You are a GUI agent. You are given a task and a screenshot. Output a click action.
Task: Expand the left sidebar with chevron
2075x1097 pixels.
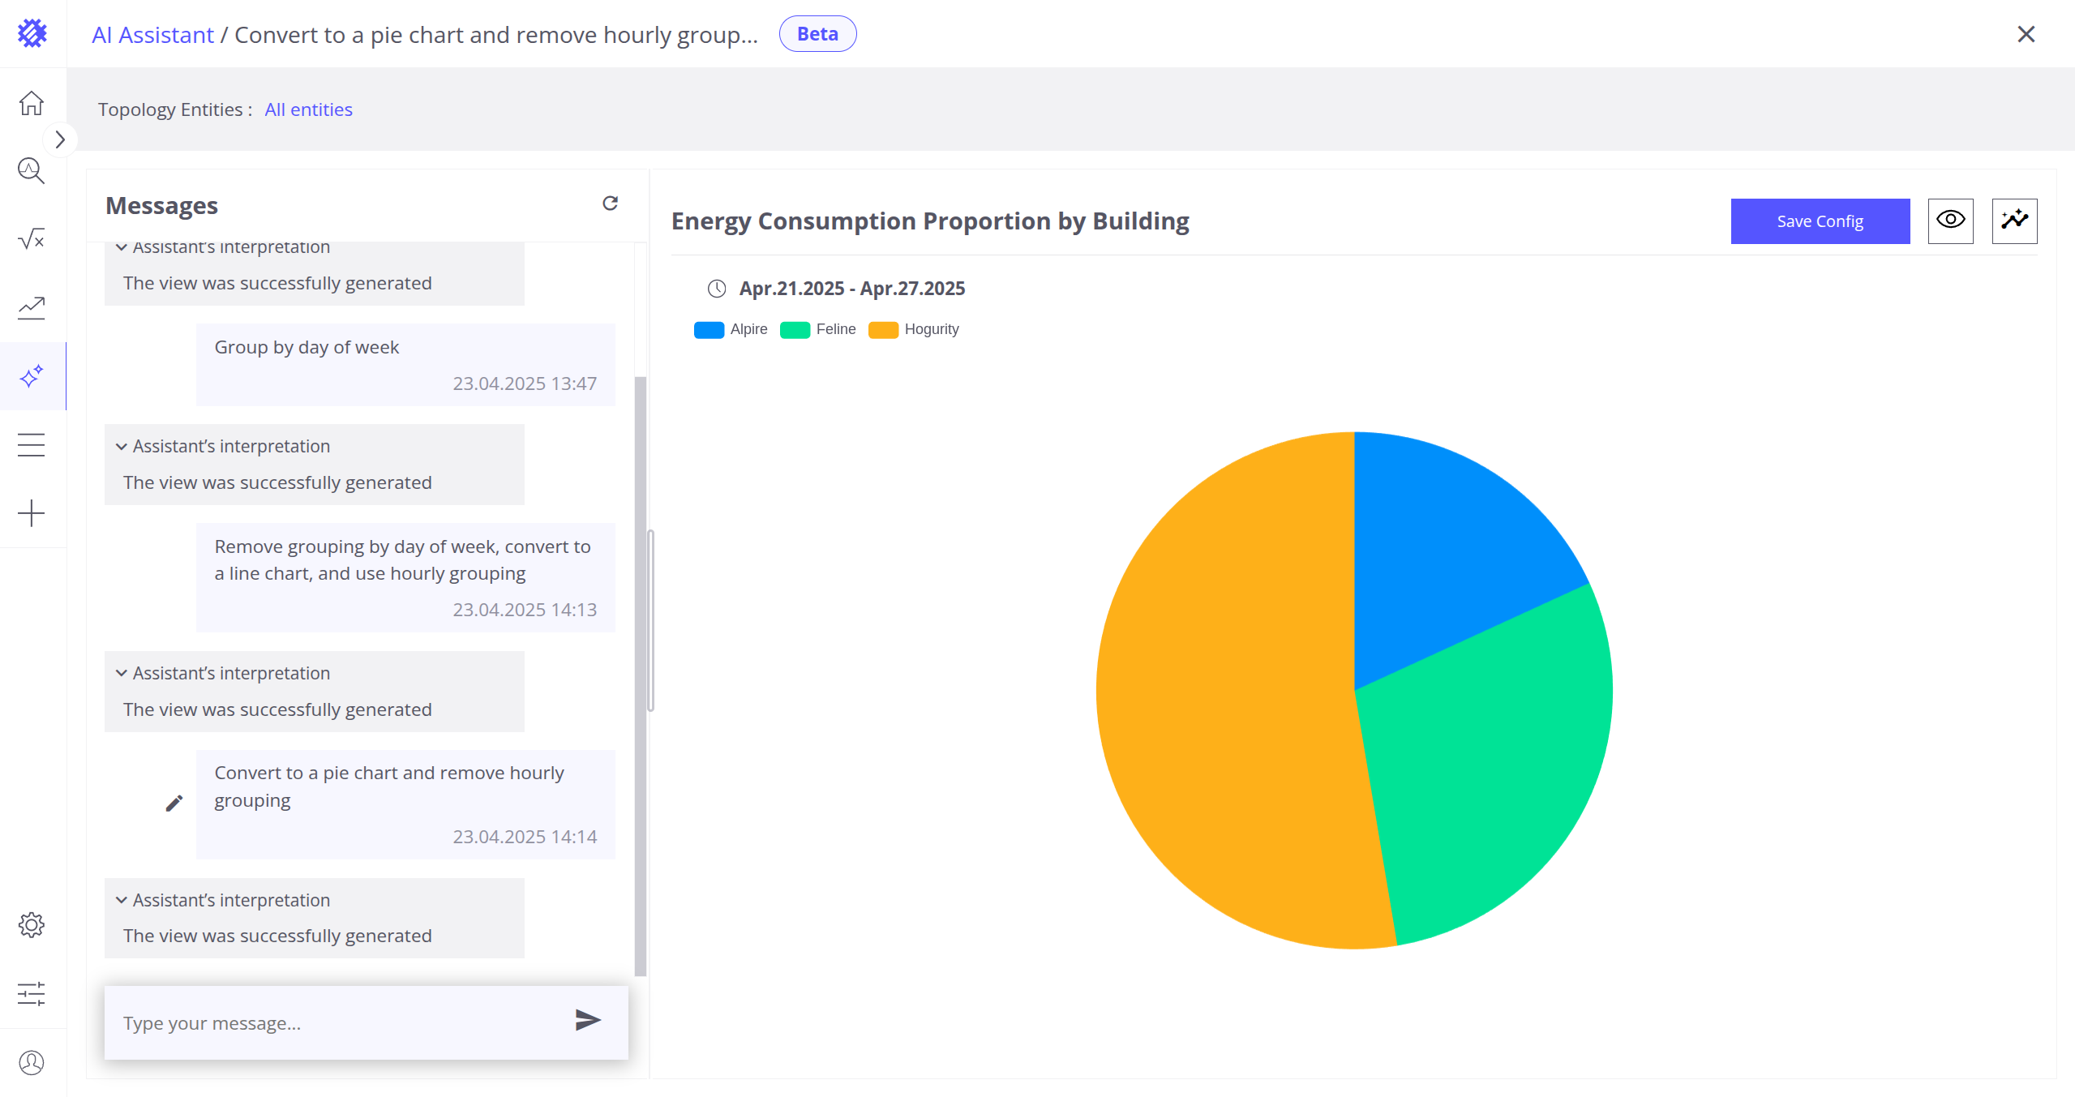[x=60, y=139]
